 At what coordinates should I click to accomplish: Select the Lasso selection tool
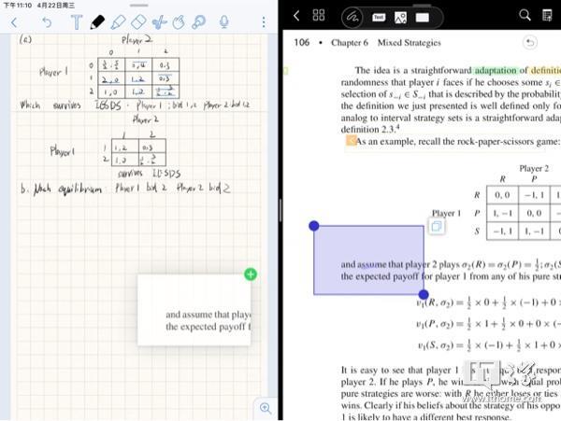pyautogui.click(x=199, y=22)
